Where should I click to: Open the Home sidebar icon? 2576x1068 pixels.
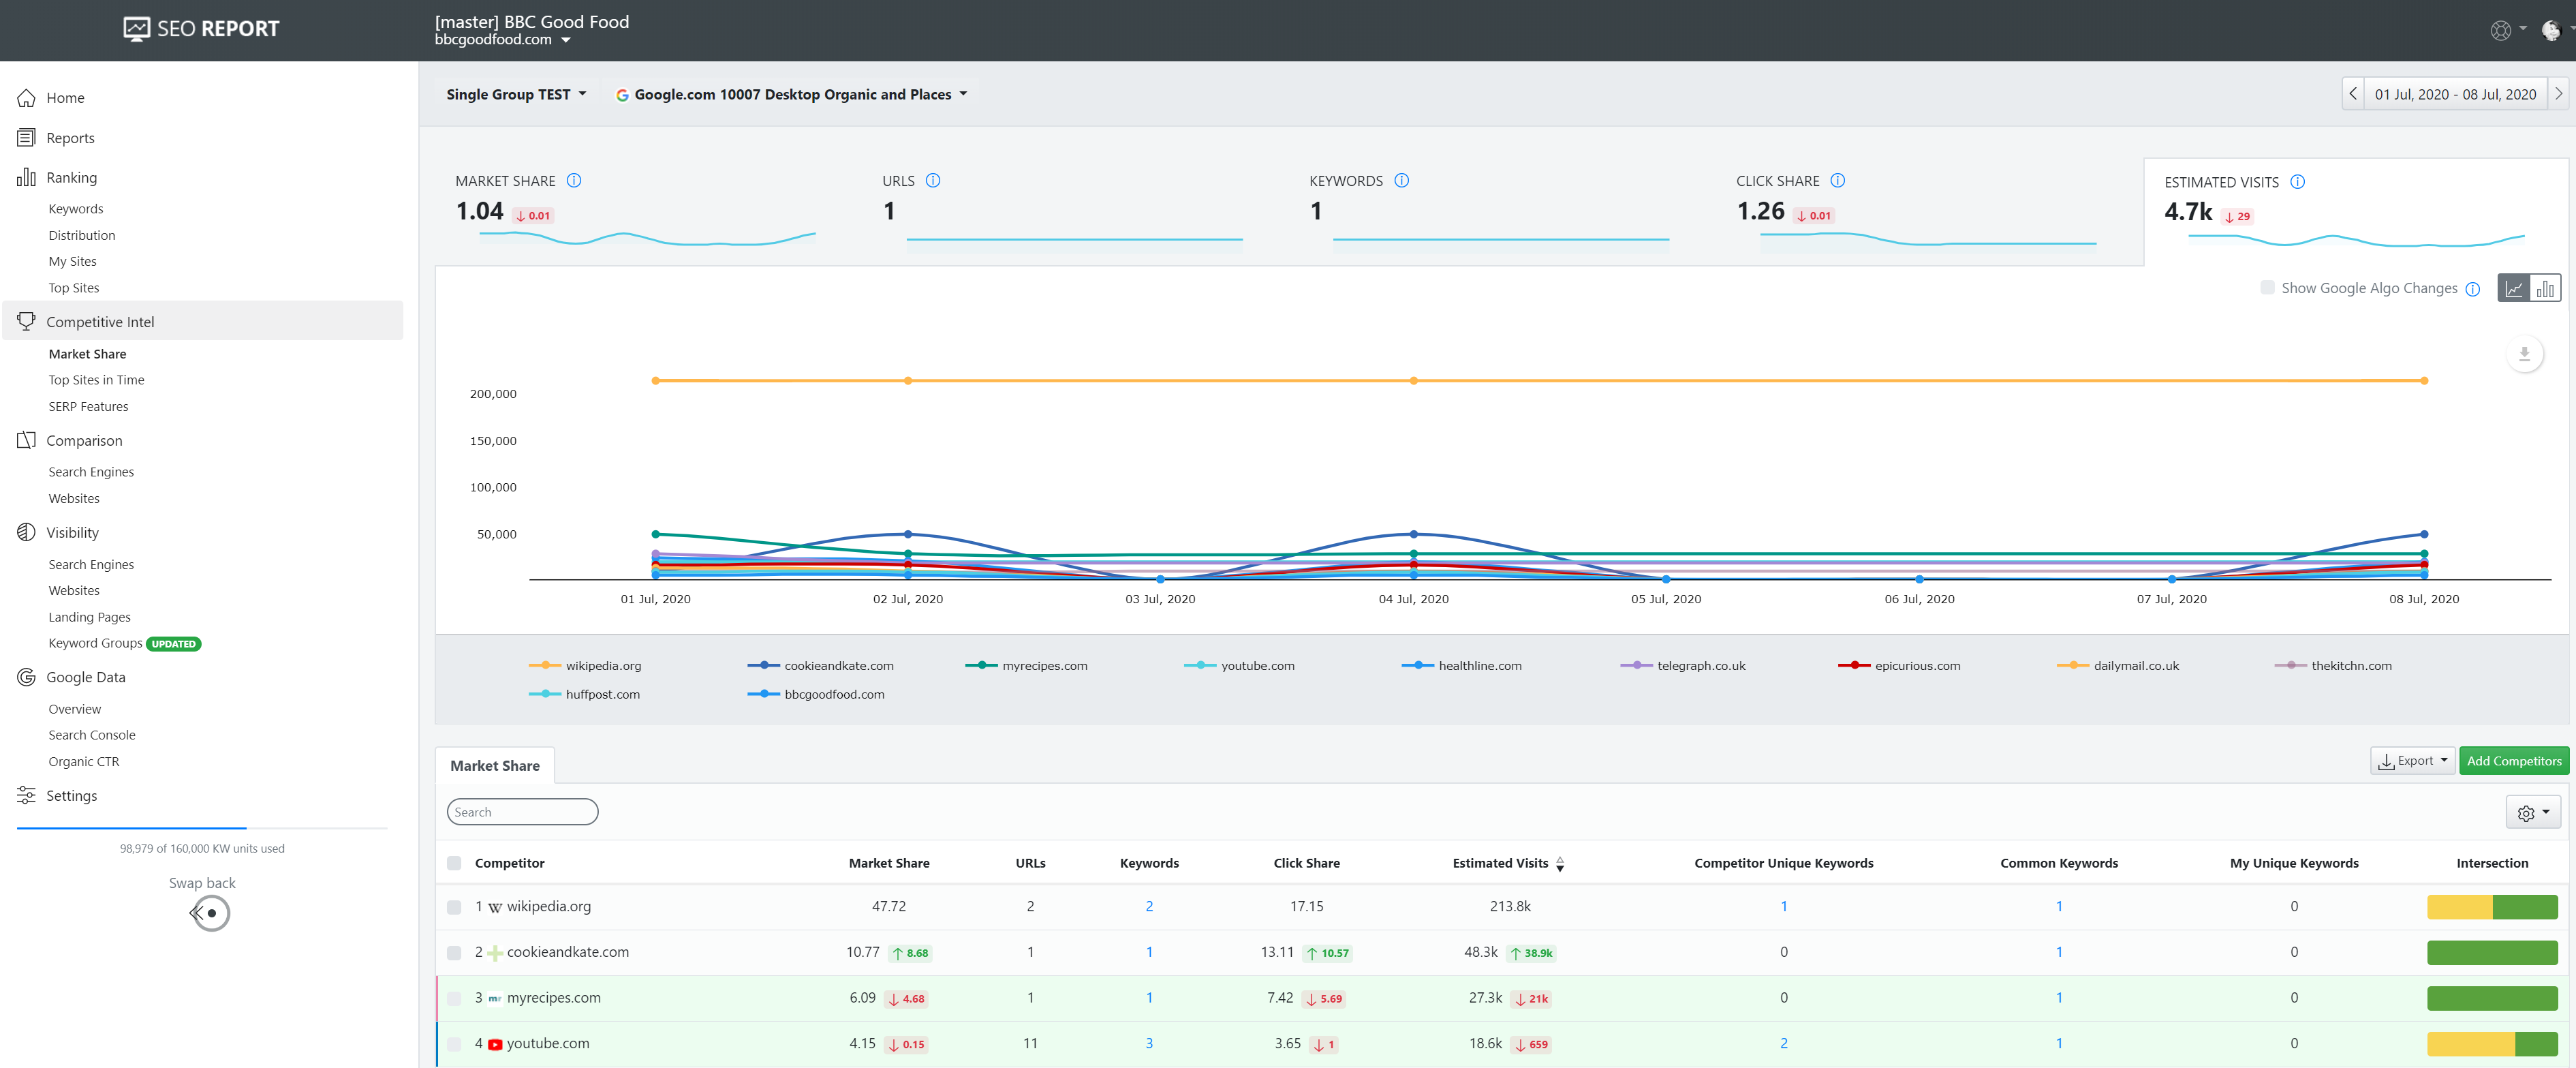(x=27, y=98)
